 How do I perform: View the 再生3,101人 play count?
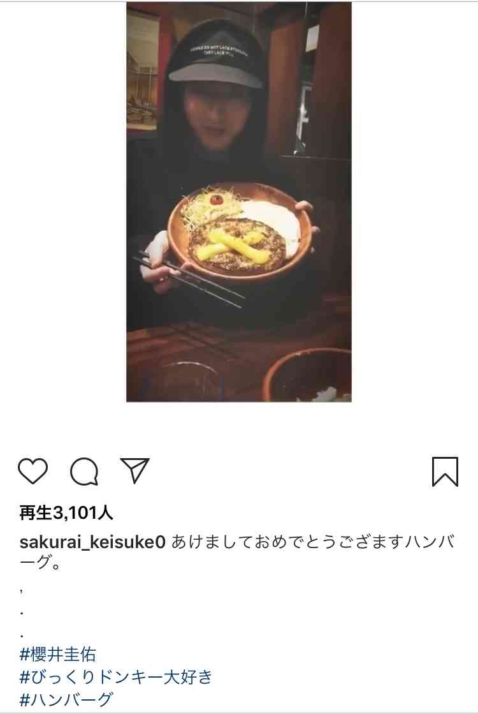pyautogui.click(x=66, y=513)
